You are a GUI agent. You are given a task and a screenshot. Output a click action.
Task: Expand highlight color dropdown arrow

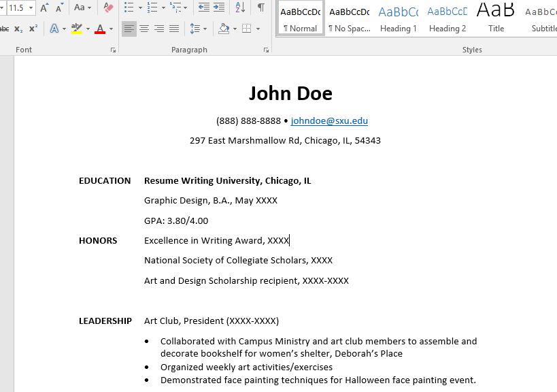[x=88, y=29]
